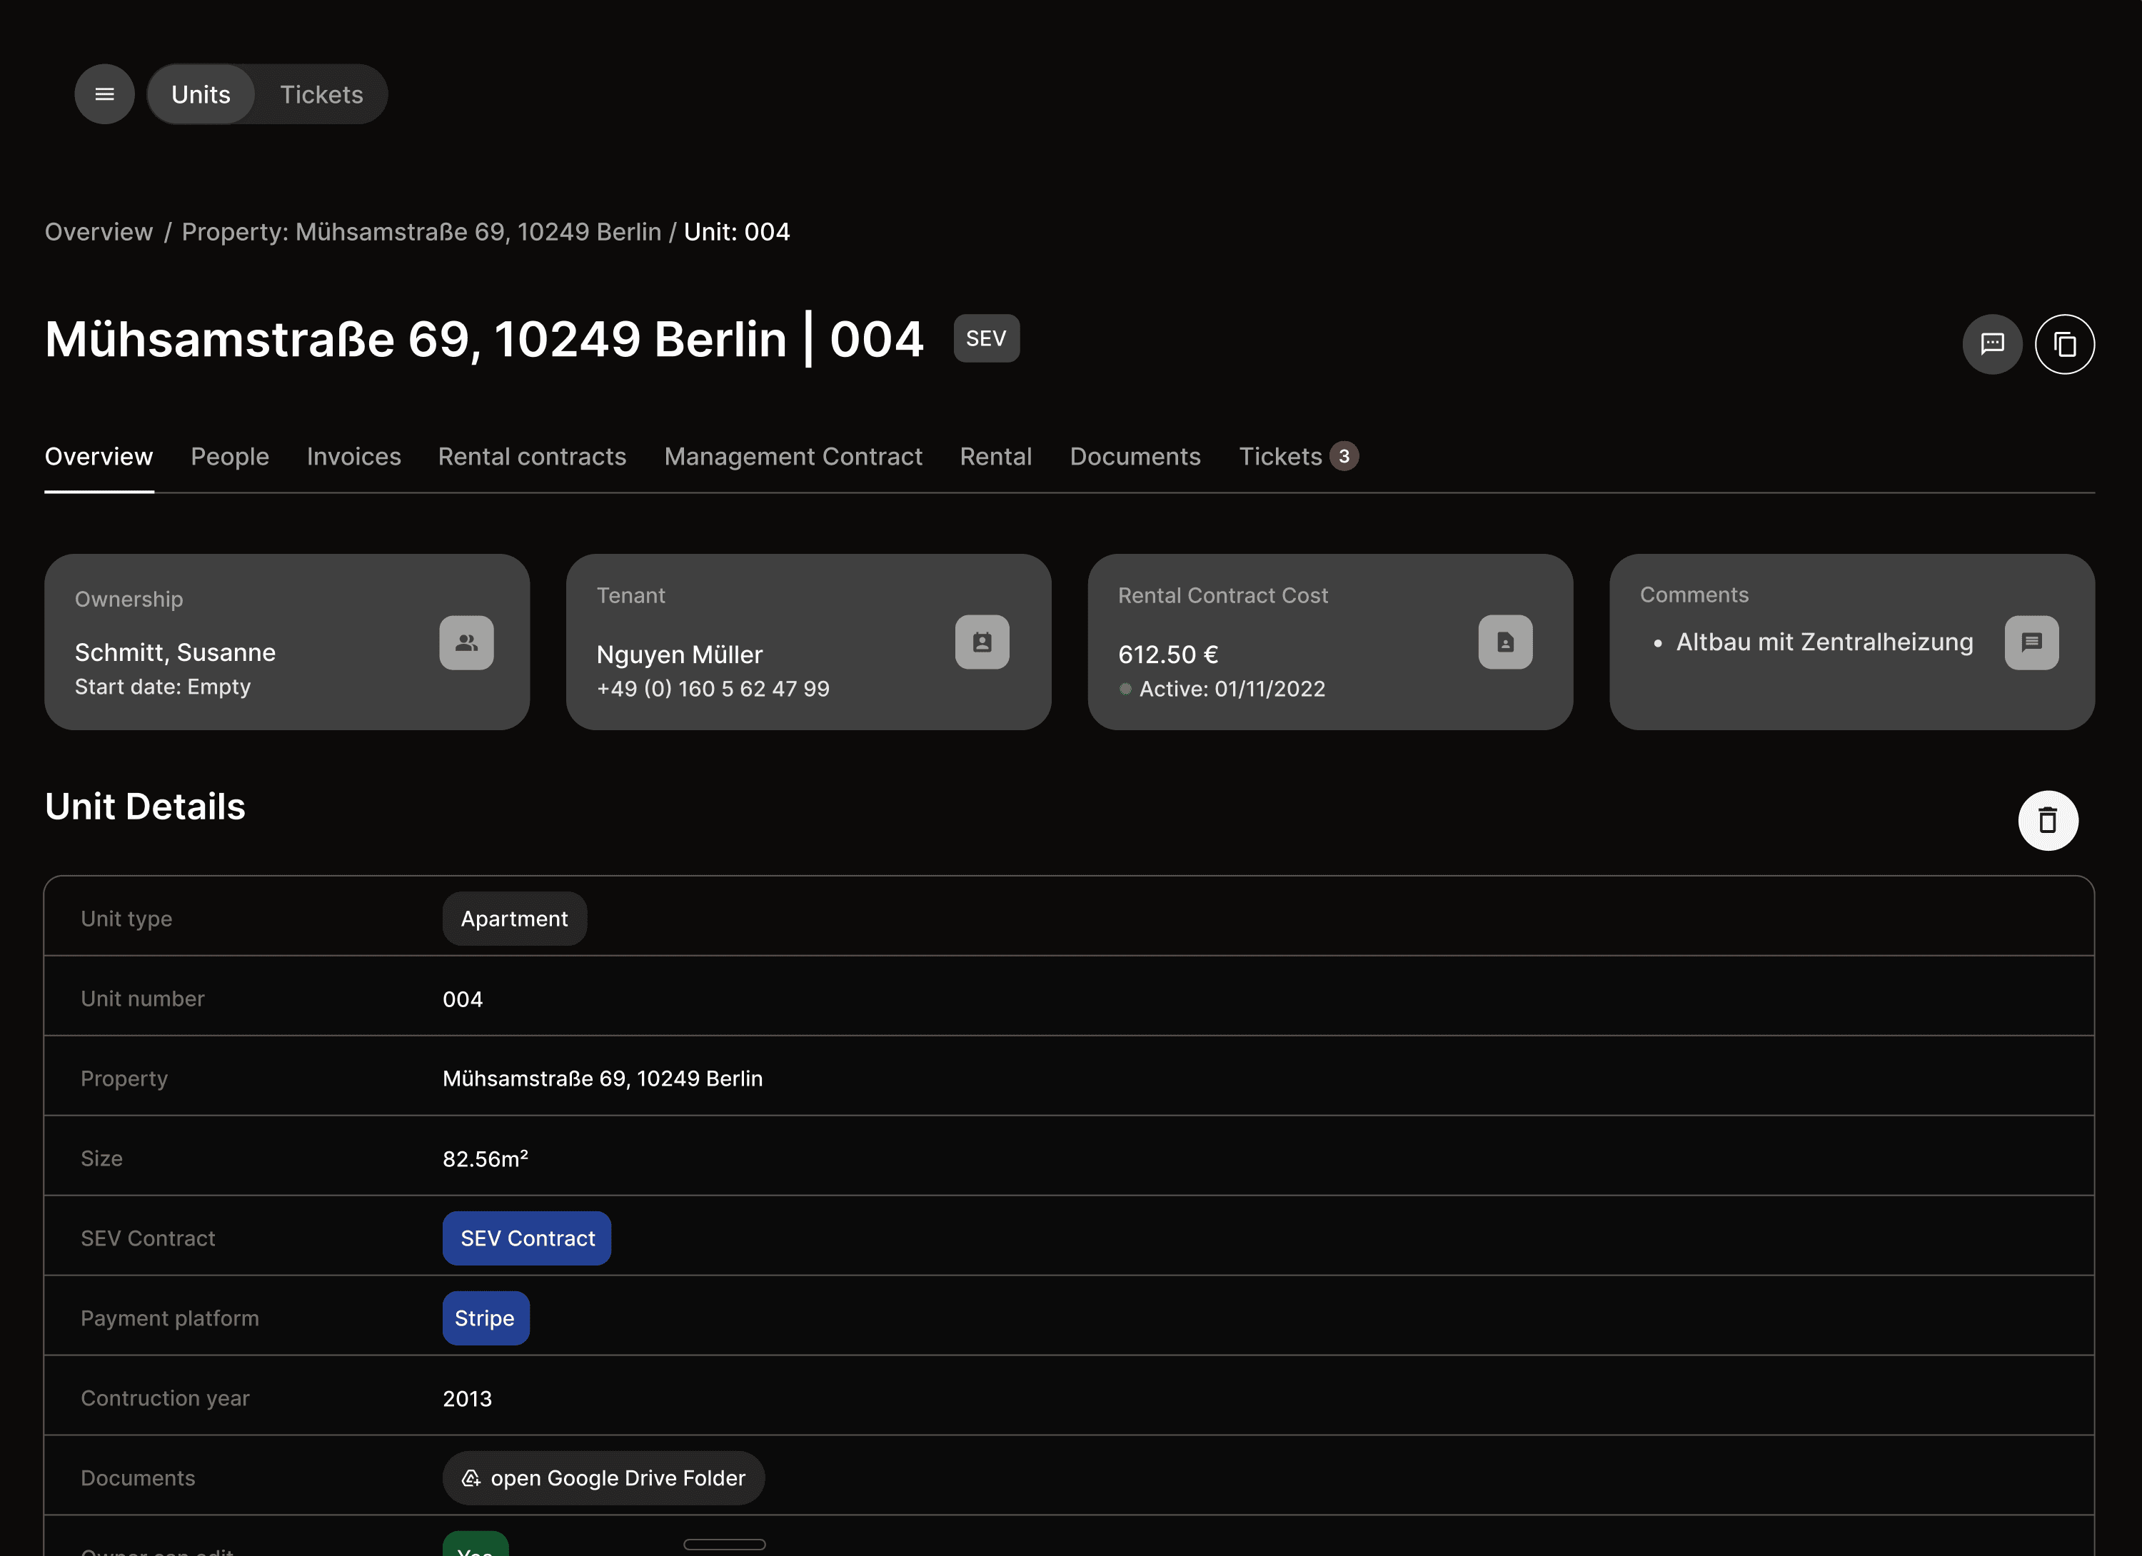Click the people icon on the Ownership card
Screen dimensions: 2142x1556
pos(466,643)
